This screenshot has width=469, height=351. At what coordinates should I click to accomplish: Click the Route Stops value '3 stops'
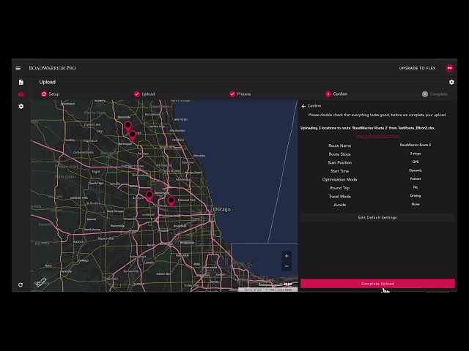click(x=416, y=154)
